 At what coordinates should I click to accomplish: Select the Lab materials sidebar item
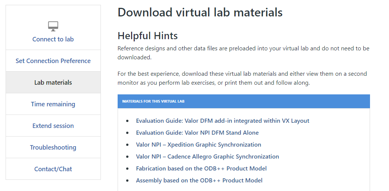click(53, 82)
